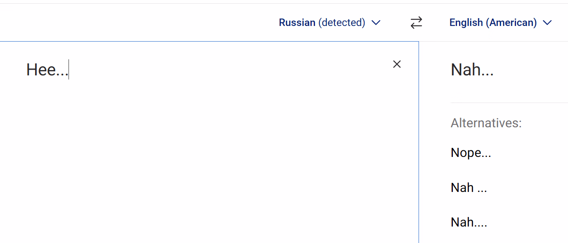Click the main translation result "Nah..."

click(x=472, y=70)
